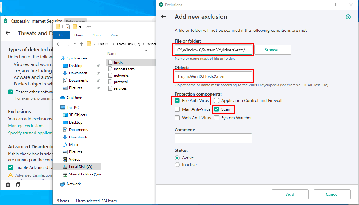Enable Mail Anti-Virus checkbox
This screenshot has width=359, height=205.
pyautogui.click(x=177, y=109)
